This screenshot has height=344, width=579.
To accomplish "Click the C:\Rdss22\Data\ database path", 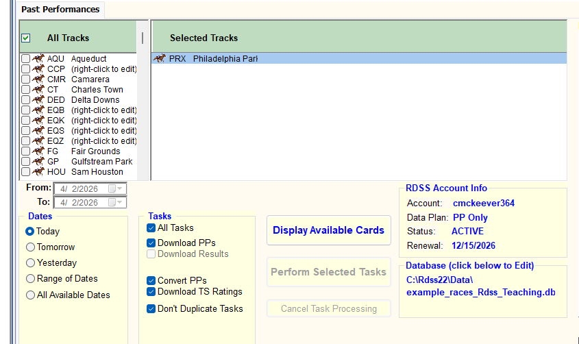I will 439,280.
